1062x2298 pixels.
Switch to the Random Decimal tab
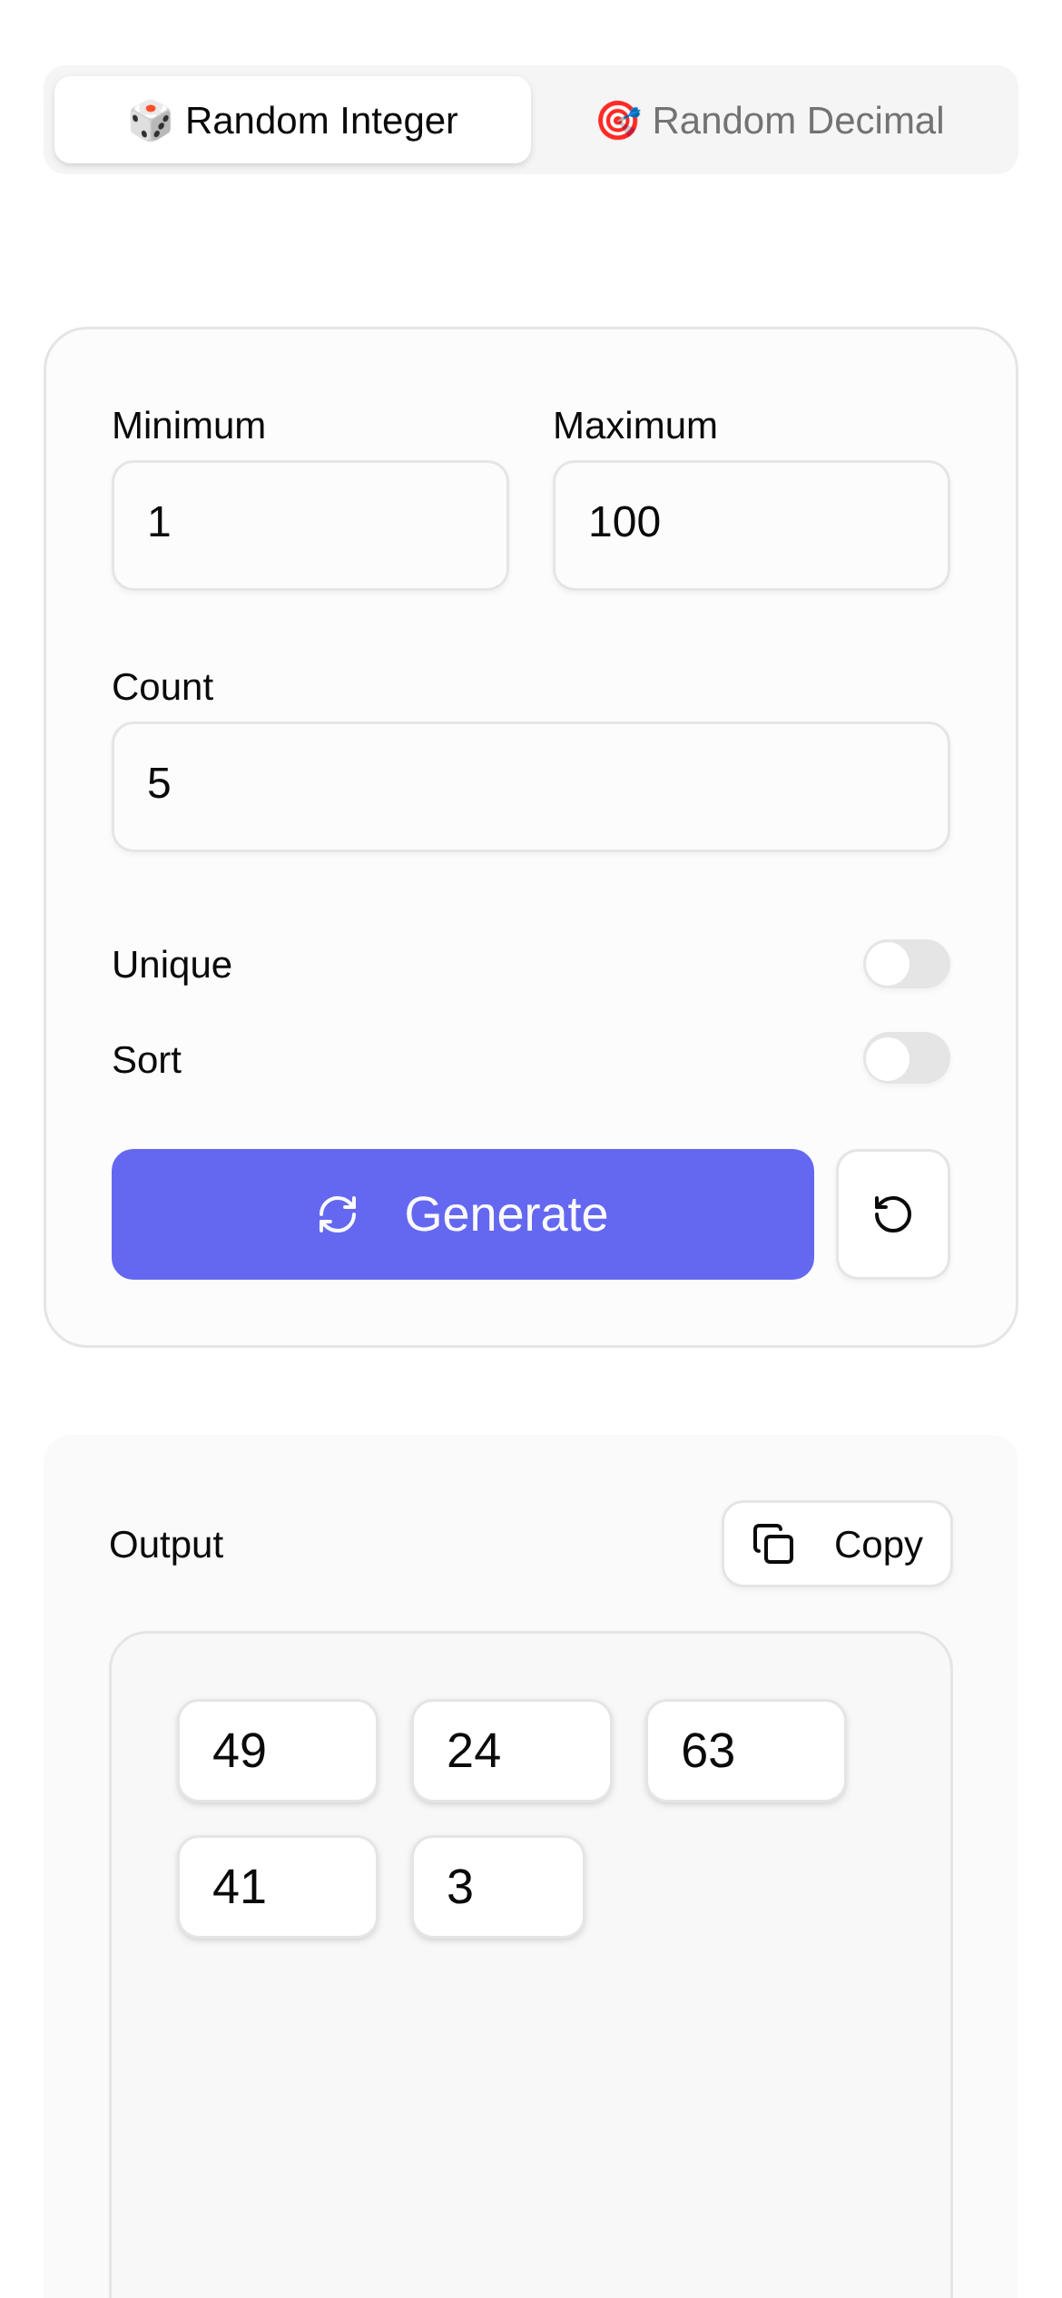[x=772, y=121]
